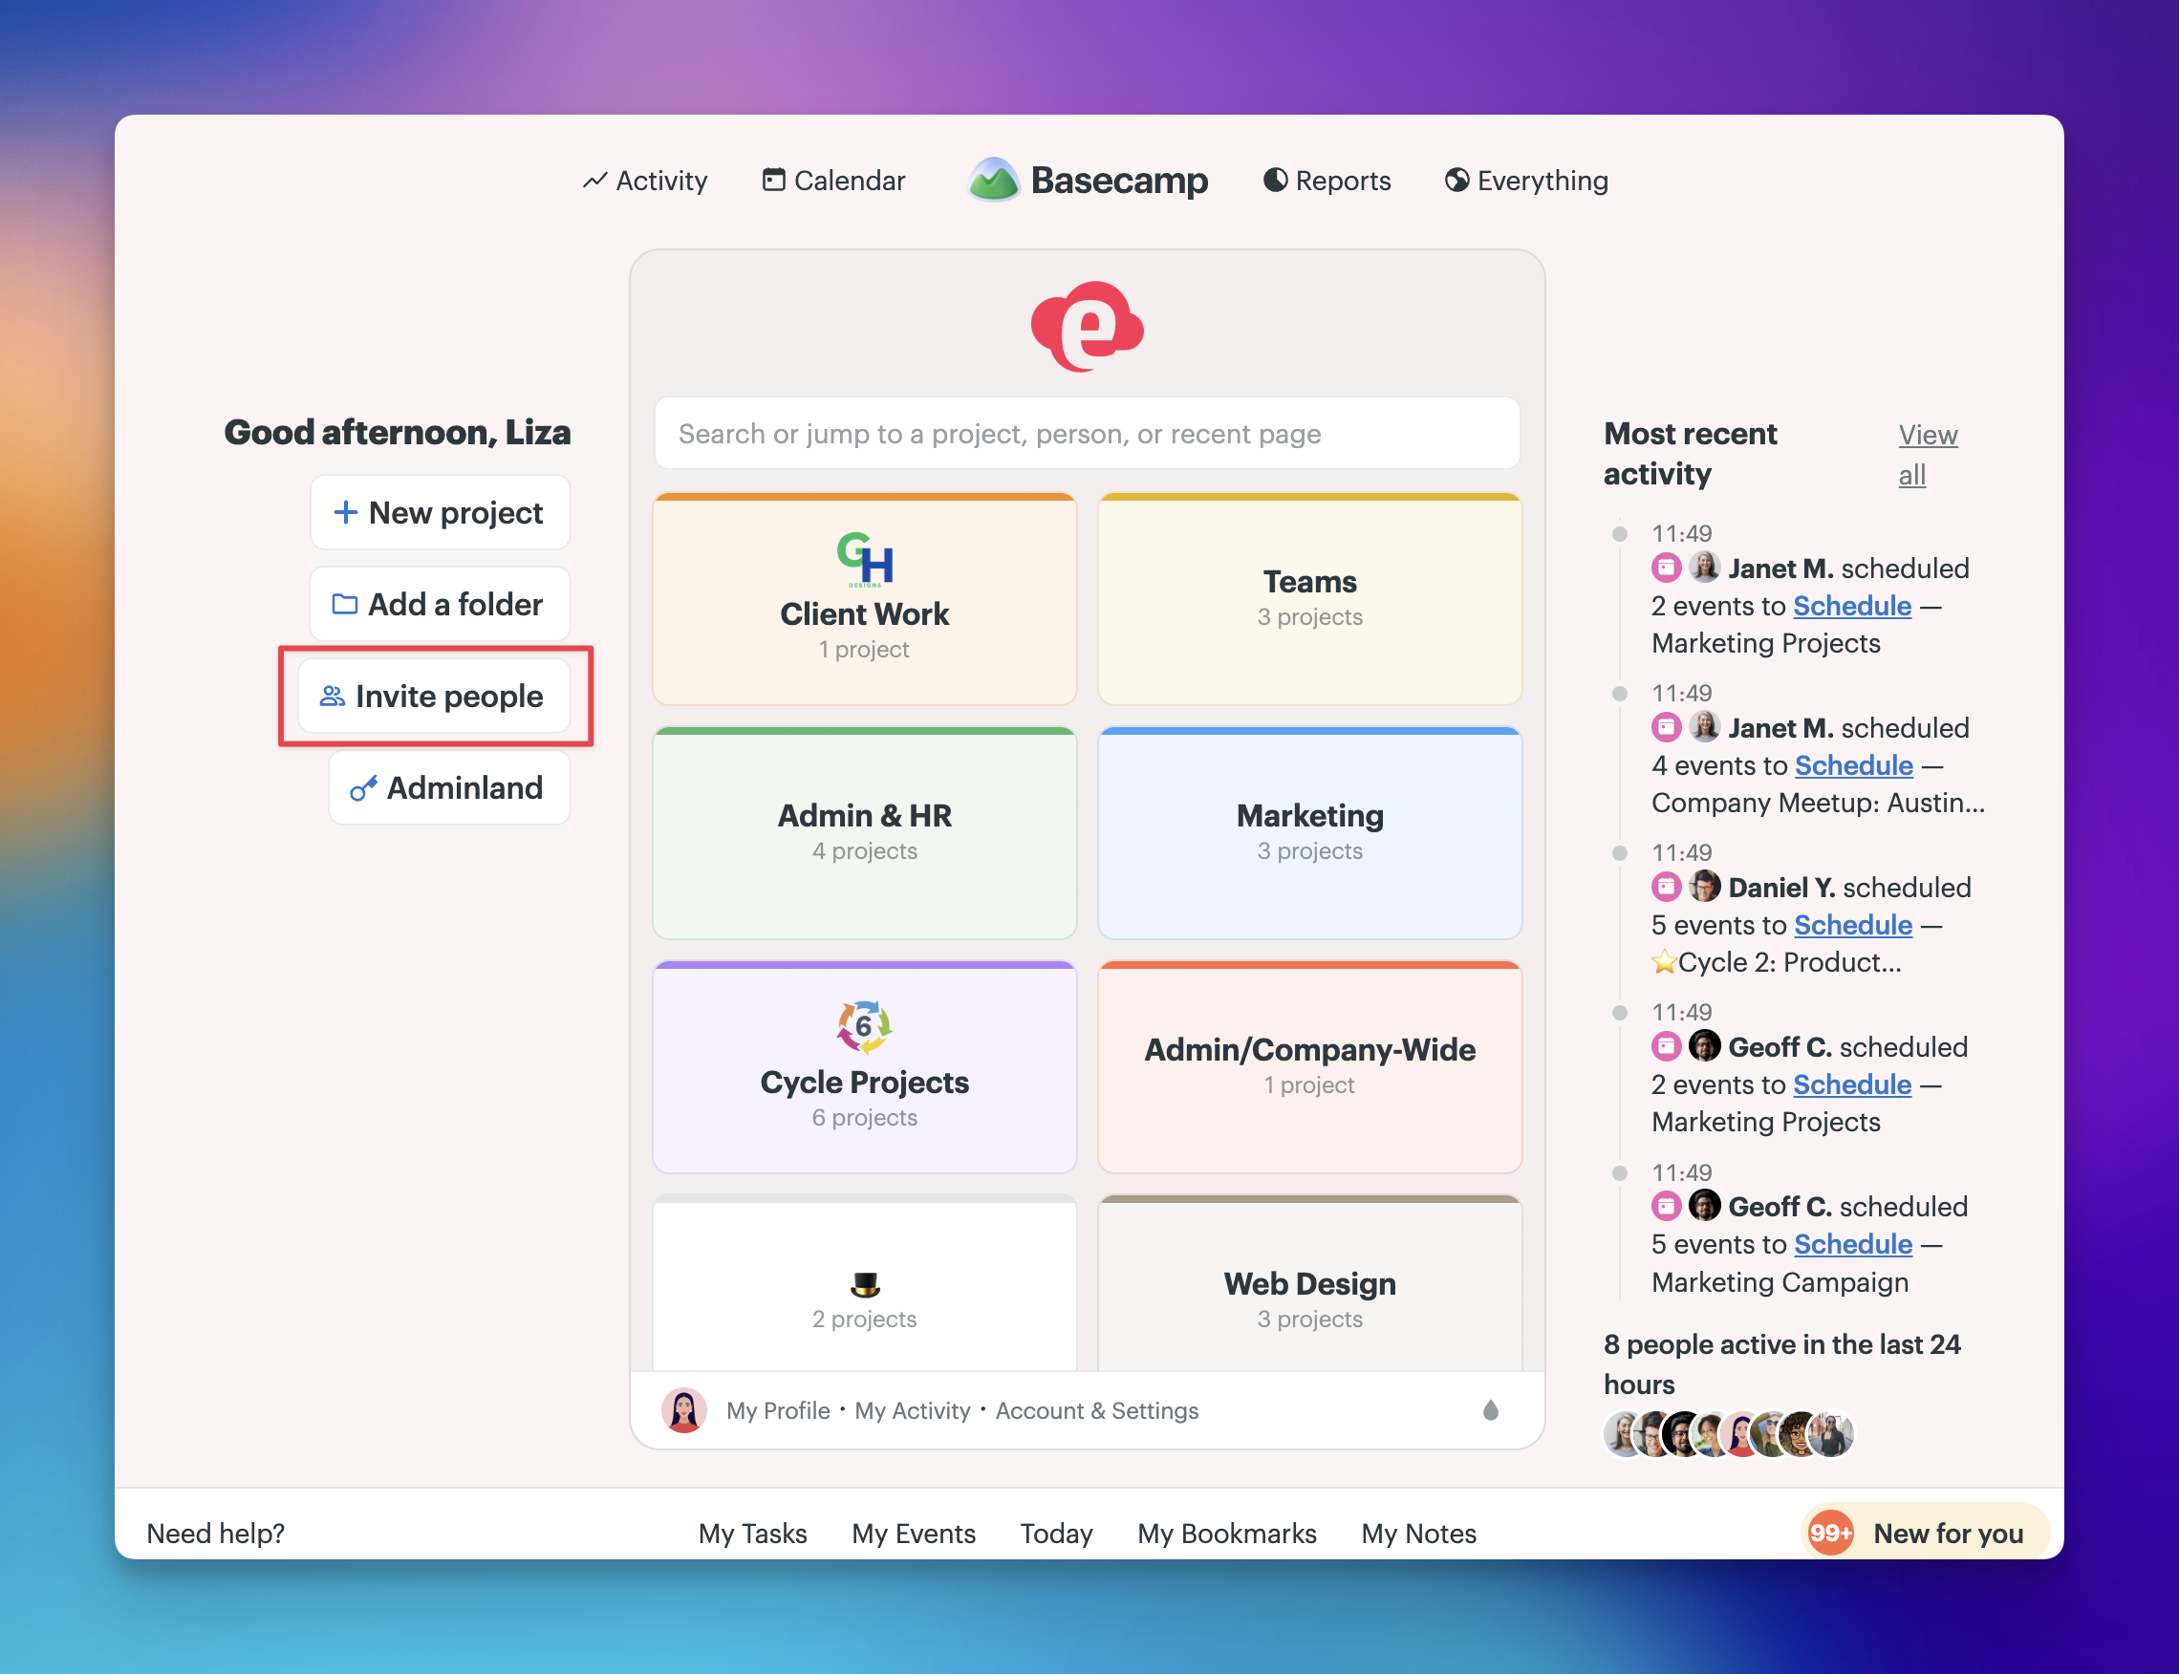Open My Tasks
The height and width of the screenshot is (1674, 2179).
point(752,1534)
